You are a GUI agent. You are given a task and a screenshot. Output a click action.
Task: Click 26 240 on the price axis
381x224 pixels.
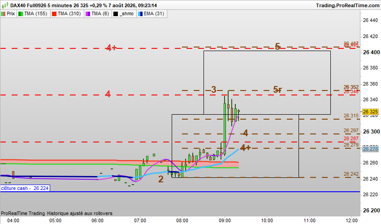coord(370,179)
